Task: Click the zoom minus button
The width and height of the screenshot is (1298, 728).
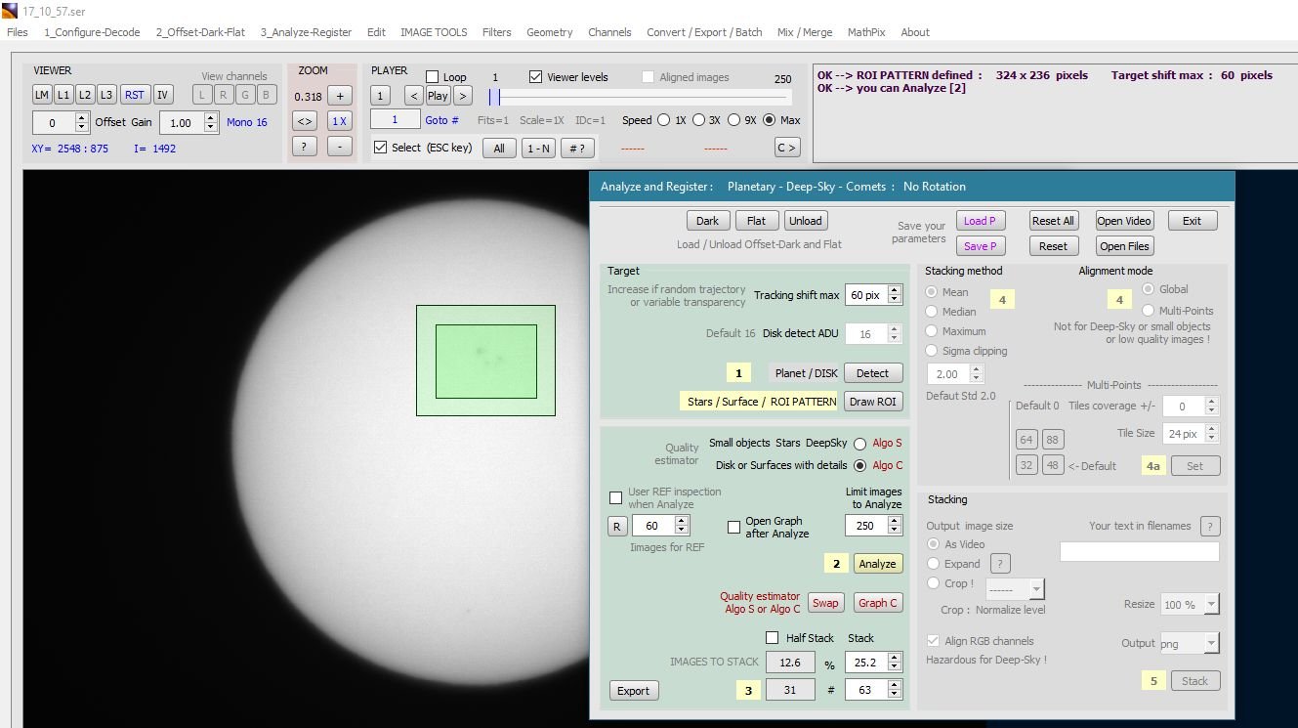Action: 339,147
